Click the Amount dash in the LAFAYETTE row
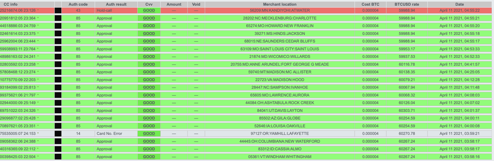Screen dimensions: 494x161 point(174,134)
